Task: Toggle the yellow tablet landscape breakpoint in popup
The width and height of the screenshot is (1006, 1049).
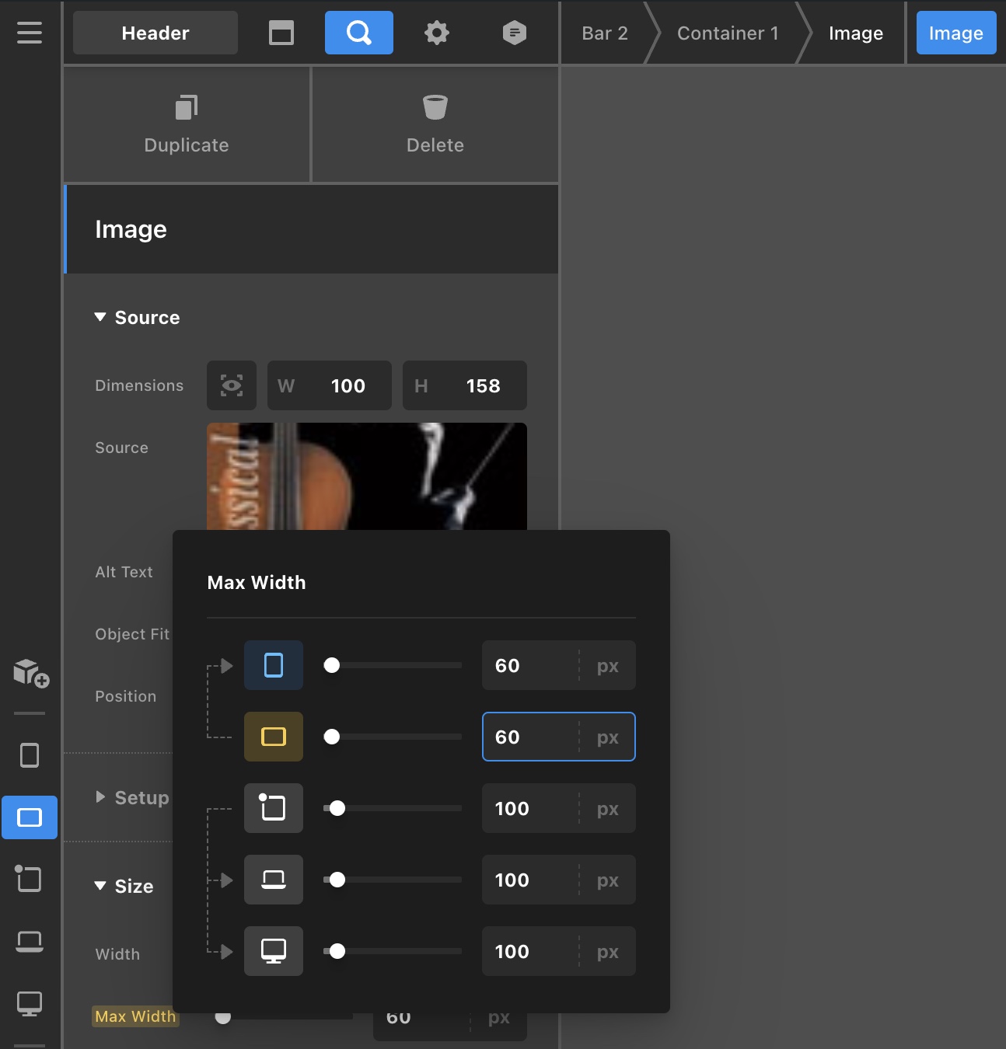Action: point(274,737)
